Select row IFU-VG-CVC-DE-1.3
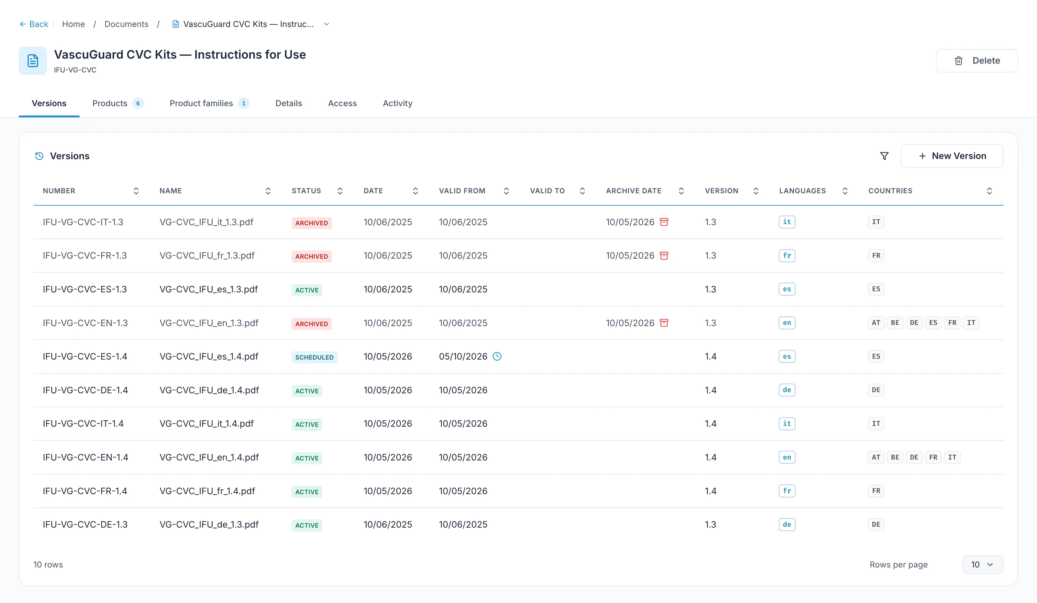 click(x=518, y=525)
